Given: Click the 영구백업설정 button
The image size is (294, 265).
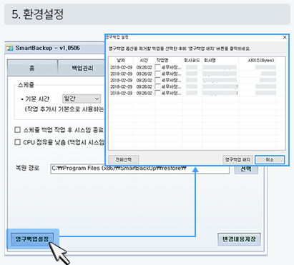Looking at the screenshot, I should pos(32,239).
